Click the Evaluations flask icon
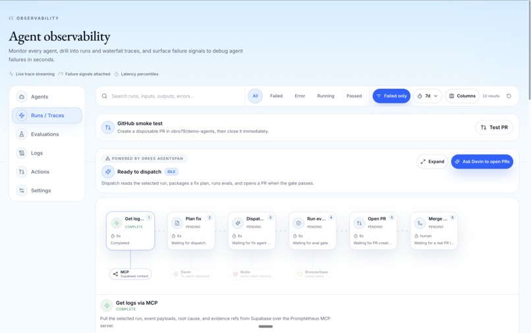The width and height of the screenshot is (531, 333). coord(22,134)
